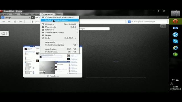Launch Skype from the dock
This screenshot has height=102, width=182.
[x=175, y=41]
